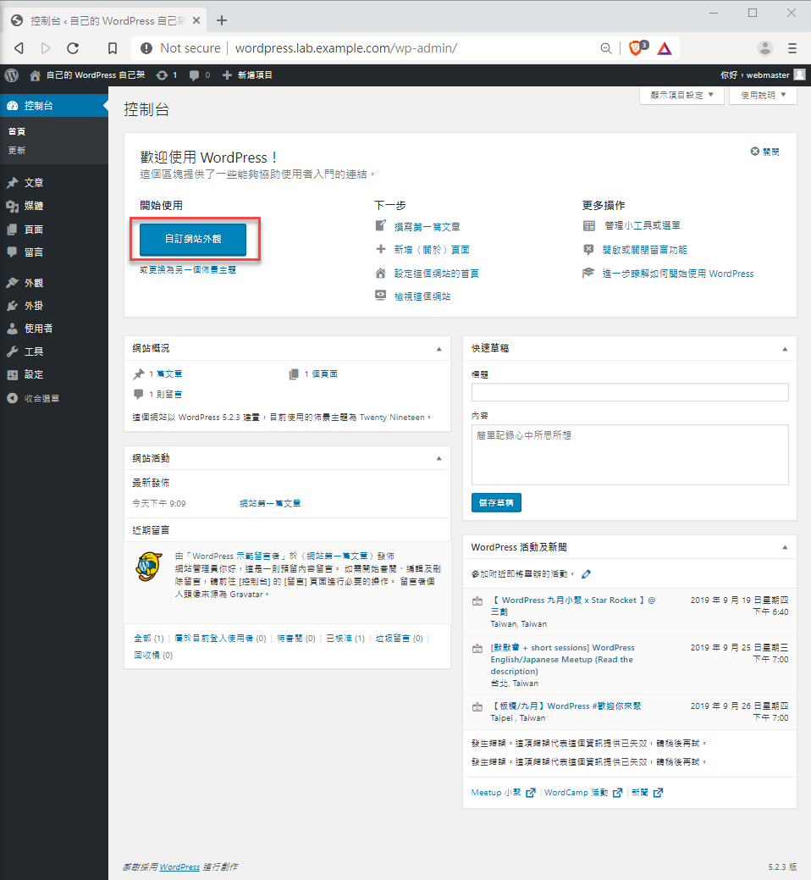Expand the 顯示項目設定 screen options dropdown
The height and width of the screenshot is (880, 811).
pos(681,96)
